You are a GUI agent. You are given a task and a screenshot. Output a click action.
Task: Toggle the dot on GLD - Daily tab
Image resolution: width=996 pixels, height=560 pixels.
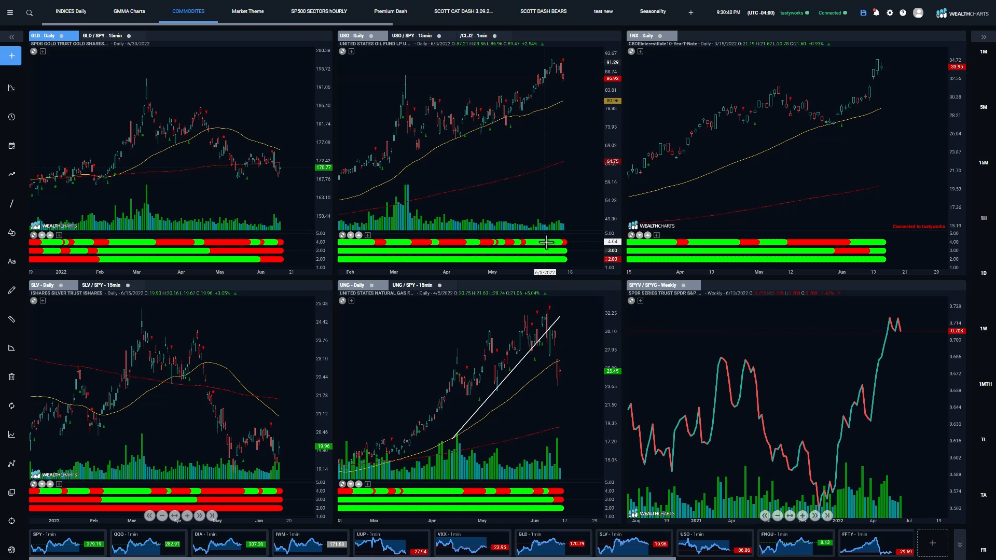(x=62, y=36)
